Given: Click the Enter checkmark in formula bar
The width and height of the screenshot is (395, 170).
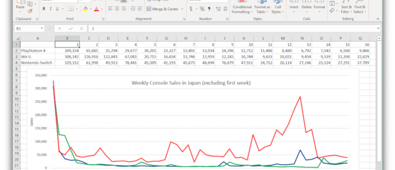Looking at the screenshot, I should pyautogui.click(x=71, y=28).
